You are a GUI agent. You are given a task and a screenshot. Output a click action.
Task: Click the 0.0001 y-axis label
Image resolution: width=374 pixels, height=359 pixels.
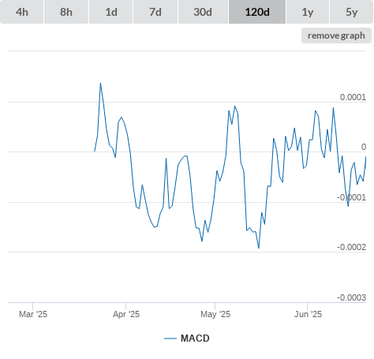tap(353, 97)
